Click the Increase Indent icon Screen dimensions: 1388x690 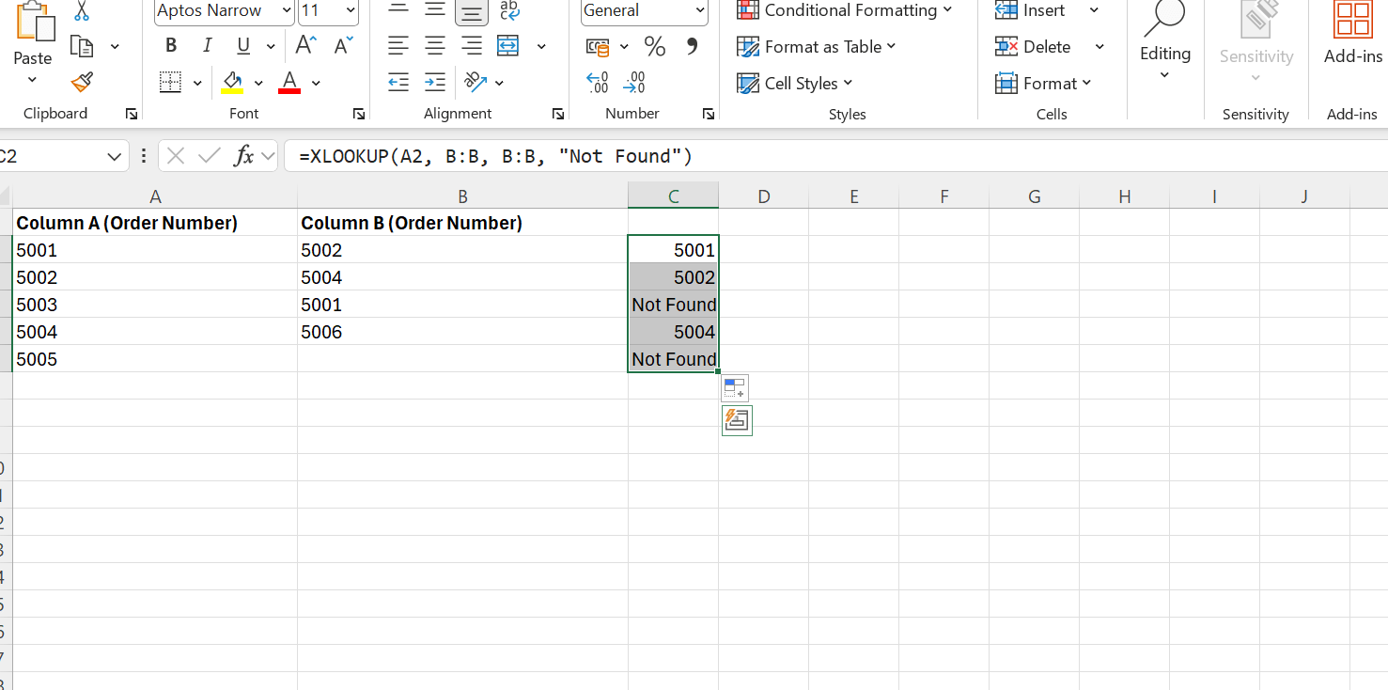[434, 83]
